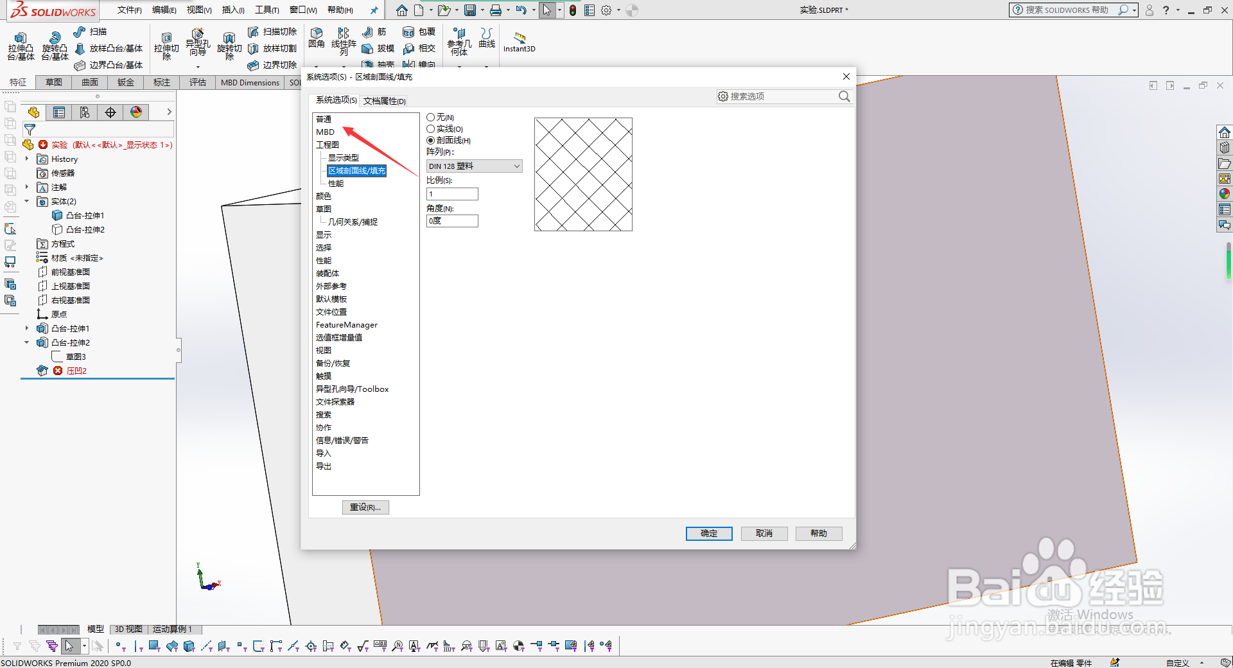
Task: Select the 相交 (Intersect) tool
Action: 419,48
